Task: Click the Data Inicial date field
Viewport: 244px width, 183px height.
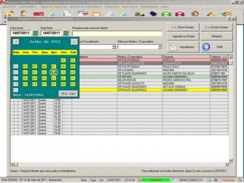Action: [x=21, y=33]
